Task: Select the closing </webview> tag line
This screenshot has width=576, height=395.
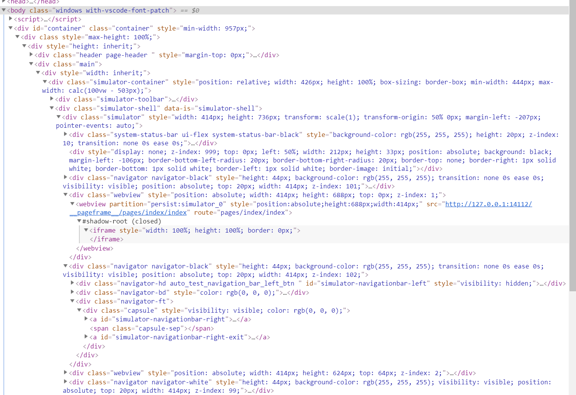Action: point(95,248)
